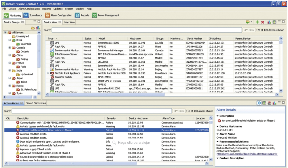Screen dimensions: 288x168
Task: Switch to the Map View tab
Action: pos(69,22)
